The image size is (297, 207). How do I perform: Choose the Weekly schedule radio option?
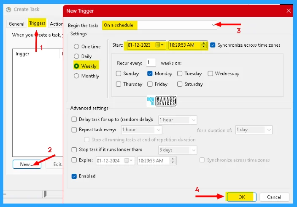click(x=85, y=66)
